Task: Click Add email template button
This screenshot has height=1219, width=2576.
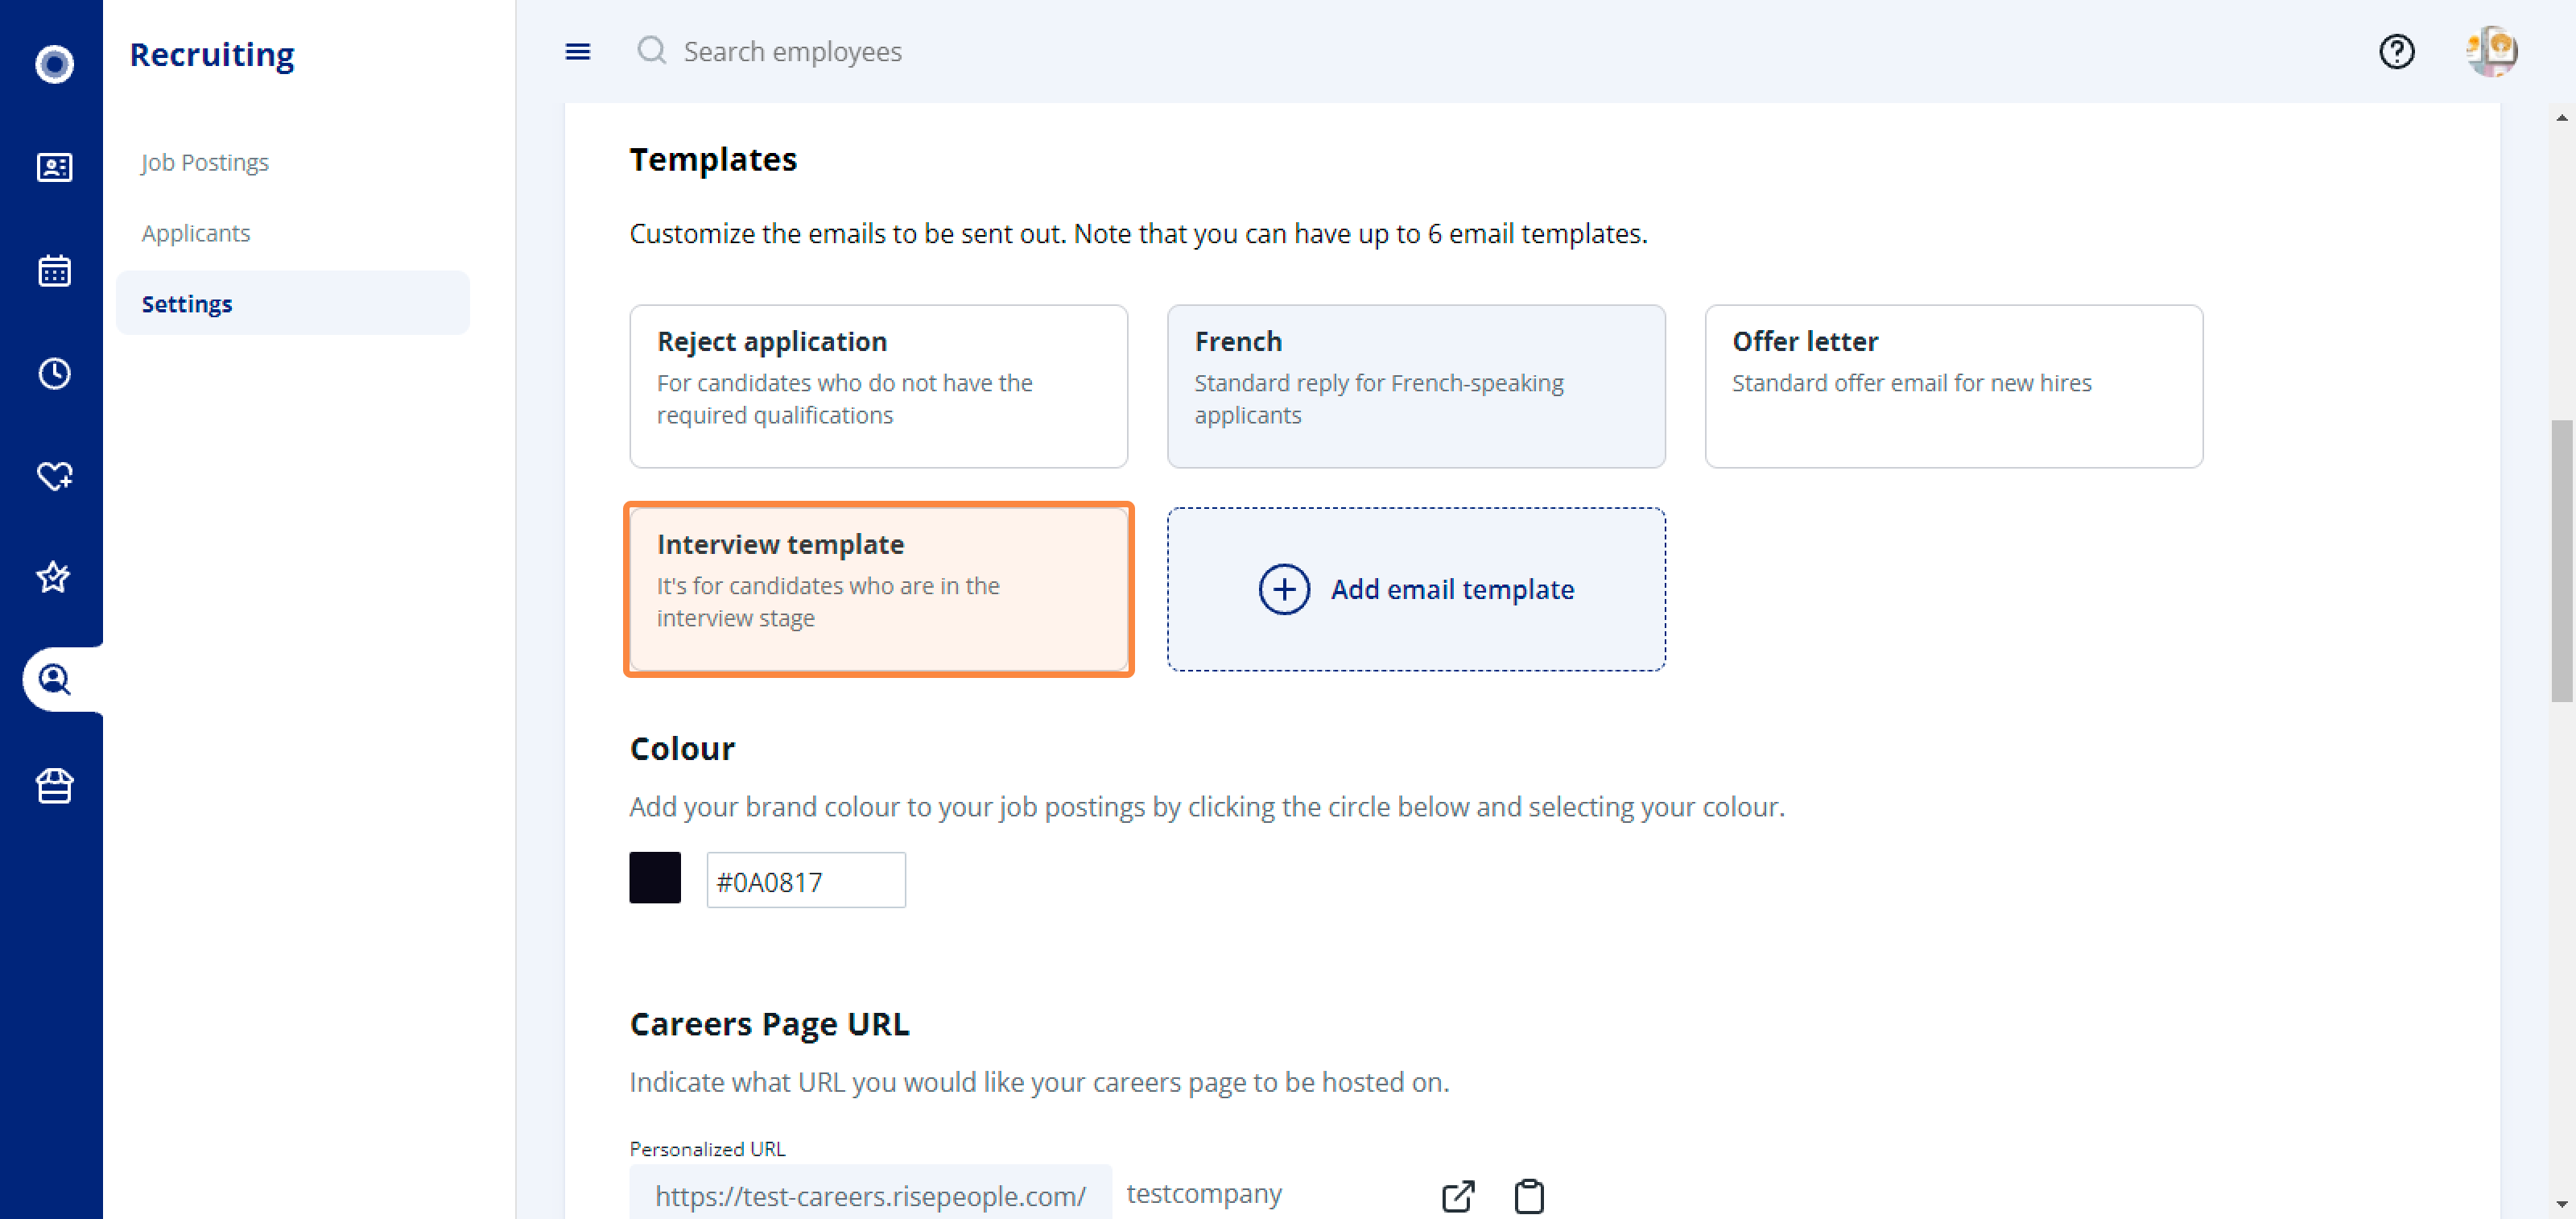Action: pyautogui.click(x=1416, y=589)
